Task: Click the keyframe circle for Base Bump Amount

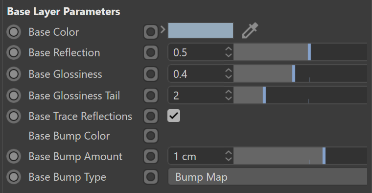Action: pyautogui.click(x=14, y=156)
